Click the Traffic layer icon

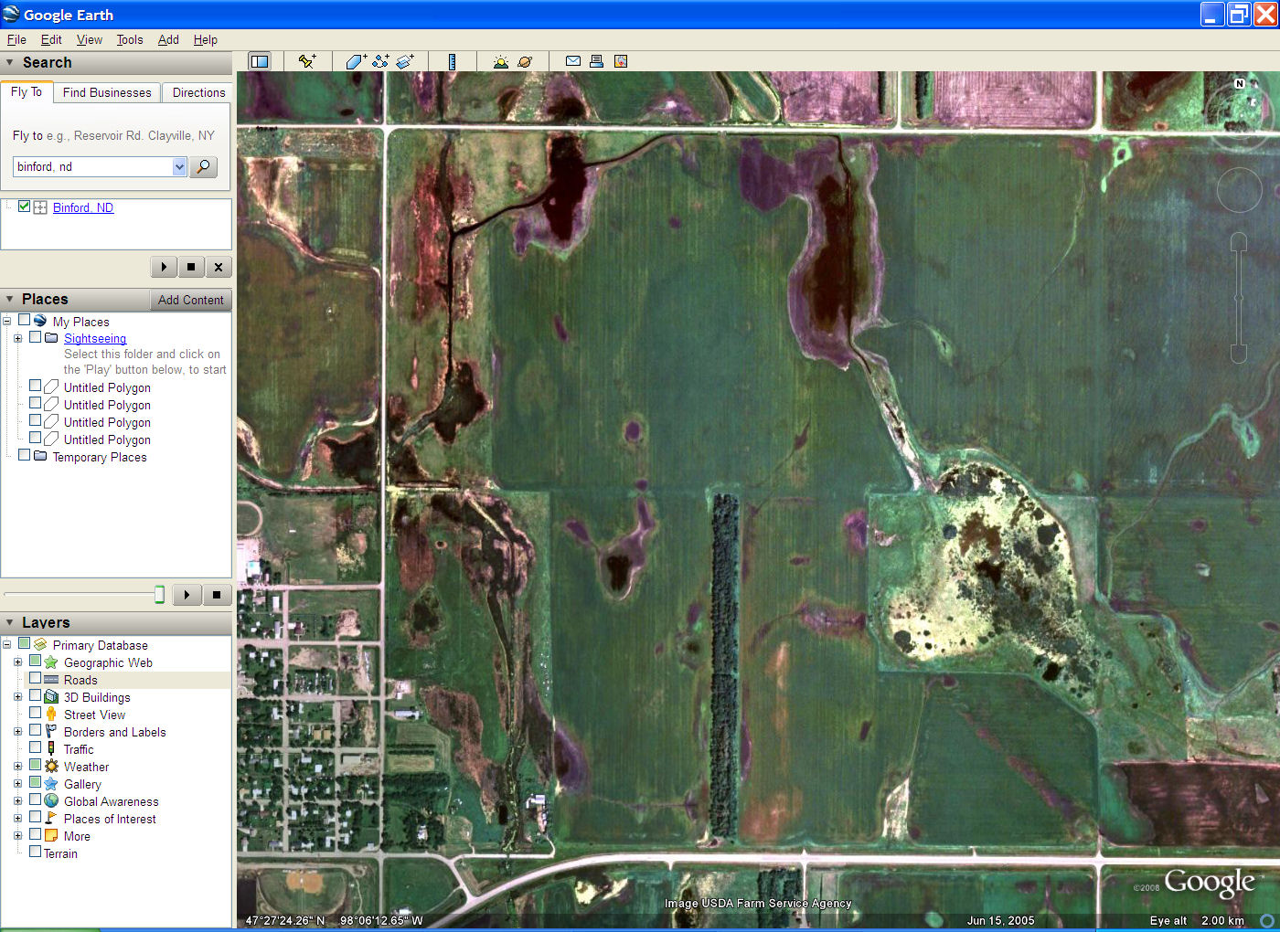pyautogui.click(x=51, y=748)
